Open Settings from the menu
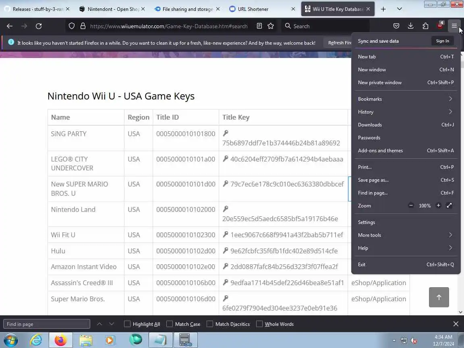Viewport: 464px width, 348px height. pyautogui.click(x=406, y=222)
